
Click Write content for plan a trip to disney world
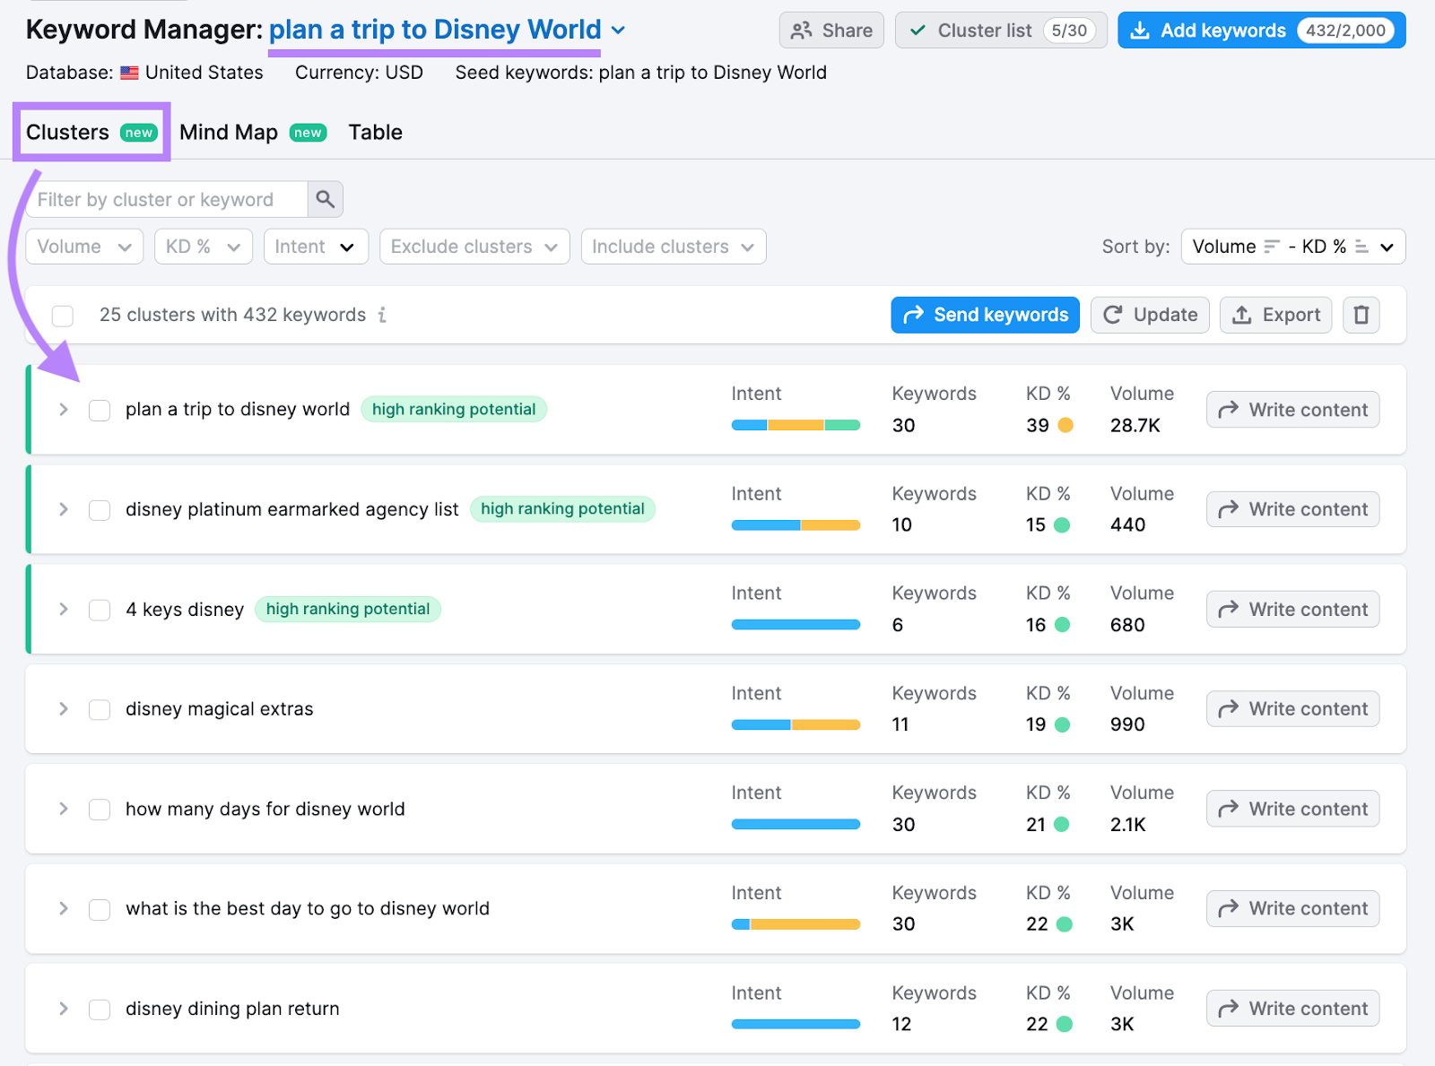pyautogui.click(x=1292, y=410)
